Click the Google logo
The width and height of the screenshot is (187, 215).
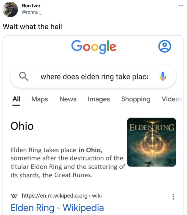(x=94, y=47)
